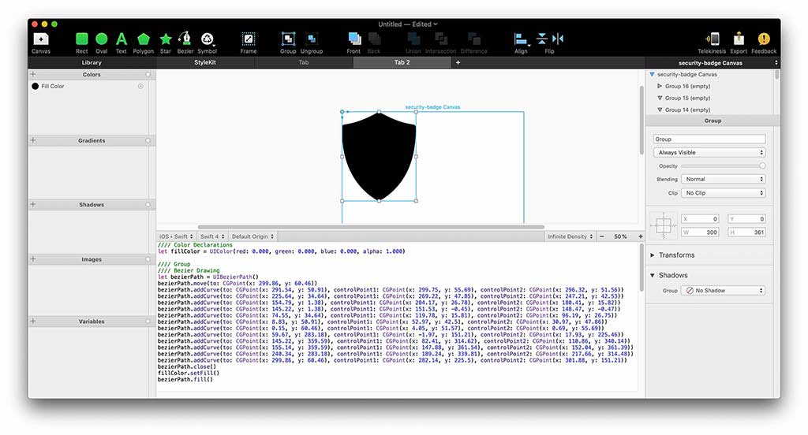Switch to the StyleKit tab

coord(204,62)
